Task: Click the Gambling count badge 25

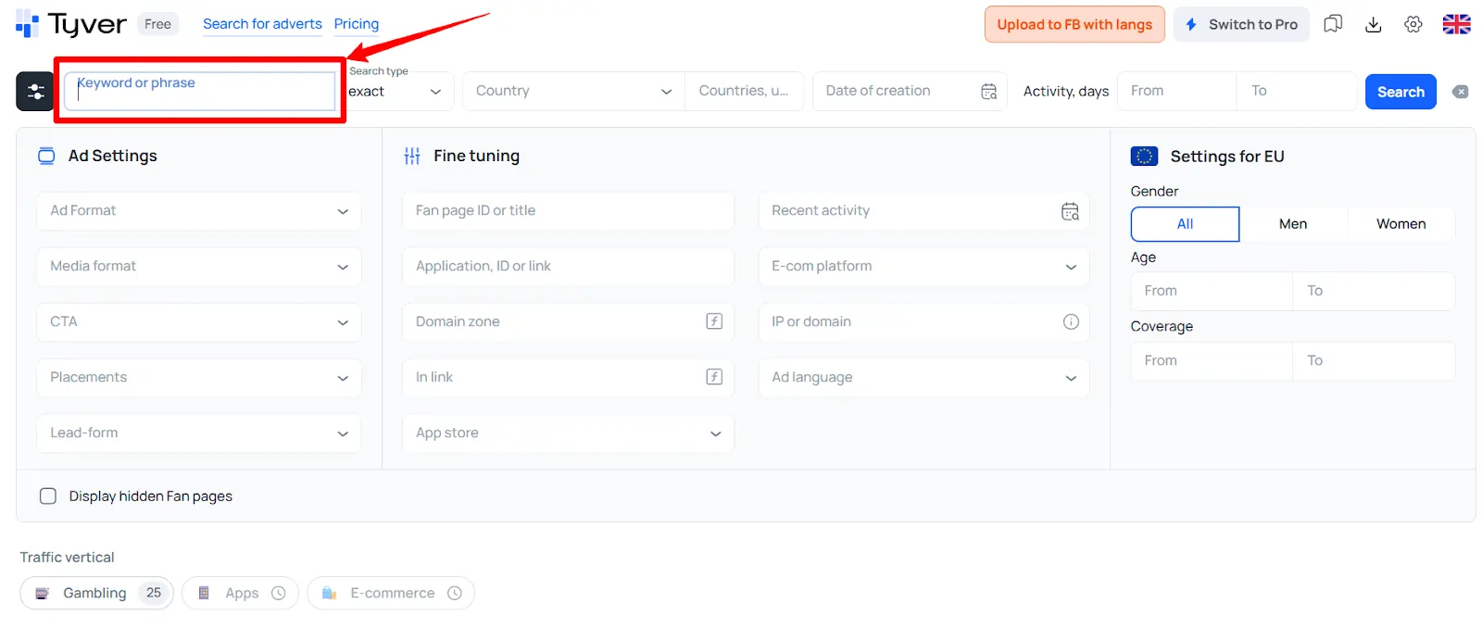Action: click(x=154, y=593)
